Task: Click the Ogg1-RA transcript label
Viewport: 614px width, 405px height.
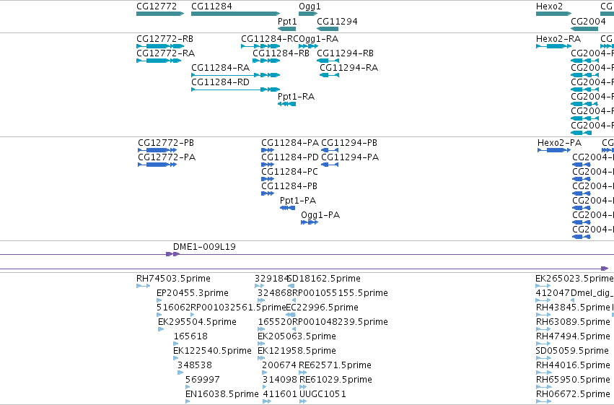Action: 318,39
